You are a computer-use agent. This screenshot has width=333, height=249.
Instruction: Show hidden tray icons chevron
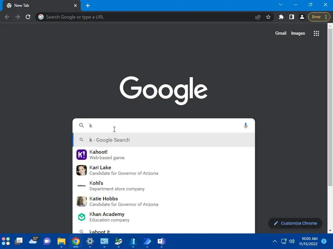coord(274,241)
